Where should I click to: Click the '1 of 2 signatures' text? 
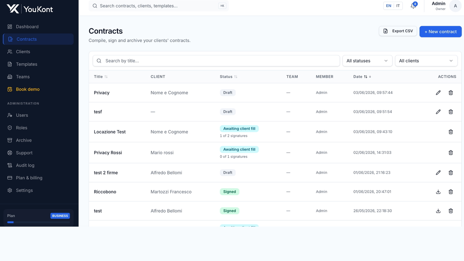pyautogui.click(x=234, y=136)
